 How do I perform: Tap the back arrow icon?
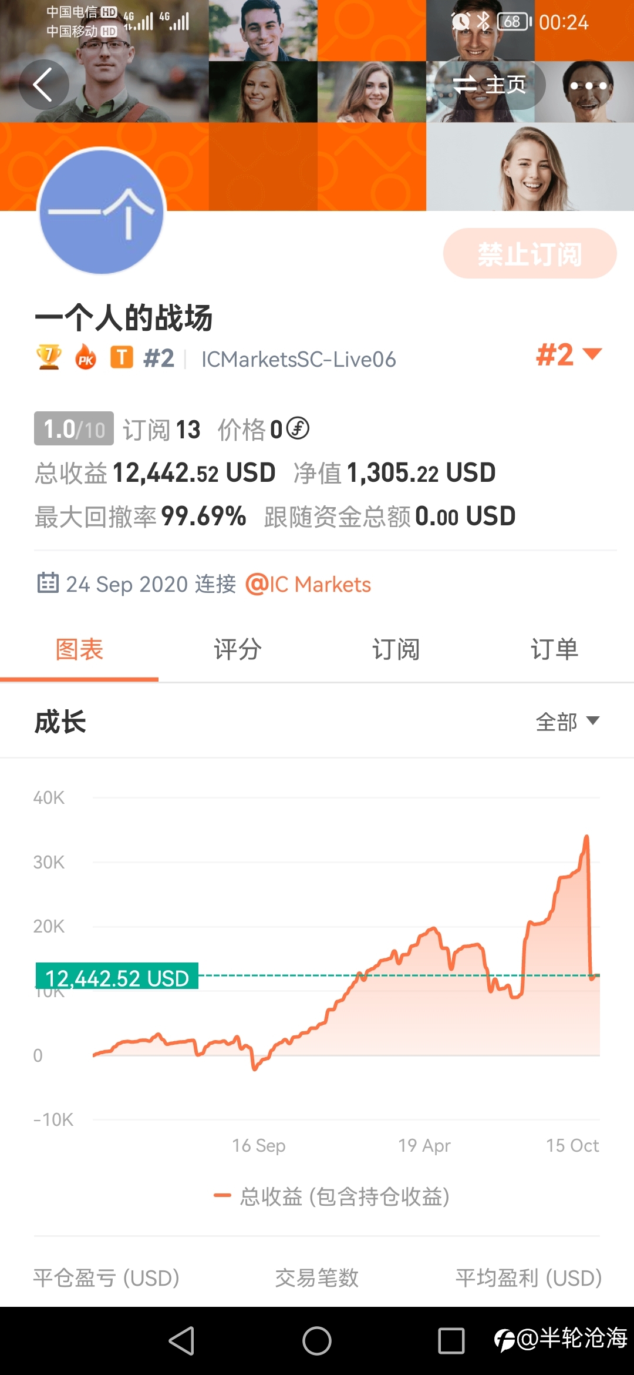(x=43, y=85)
